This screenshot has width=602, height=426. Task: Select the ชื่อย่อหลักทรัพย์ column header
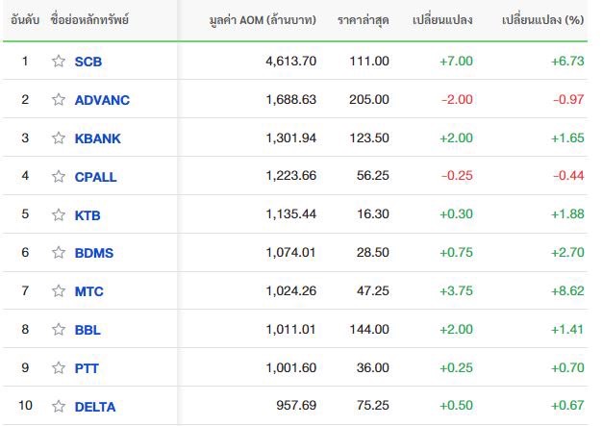pyautogui.click(x=89, y=19)
